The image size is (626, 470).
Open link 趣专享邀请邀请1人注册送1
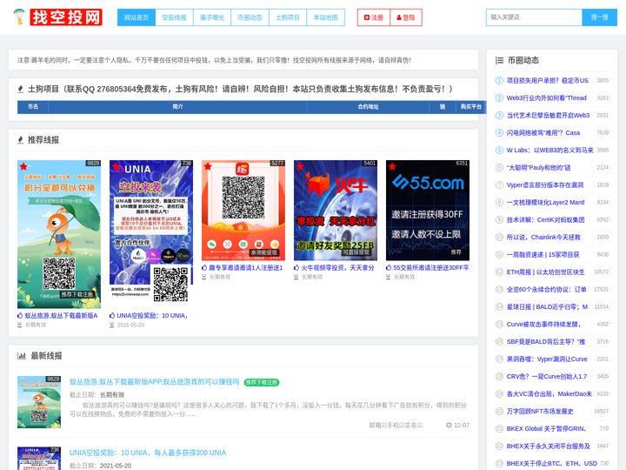pos(246,267)
